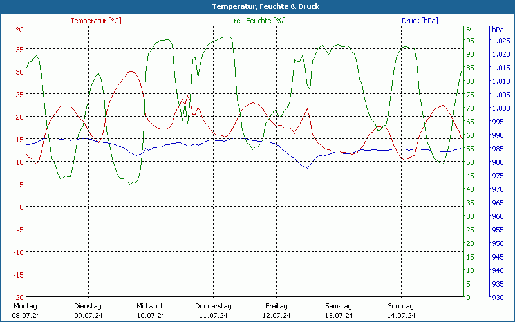The height and width of the screenshot is (322, 515).
Task: Click the 'Freitag' day label
Action: 276,306
